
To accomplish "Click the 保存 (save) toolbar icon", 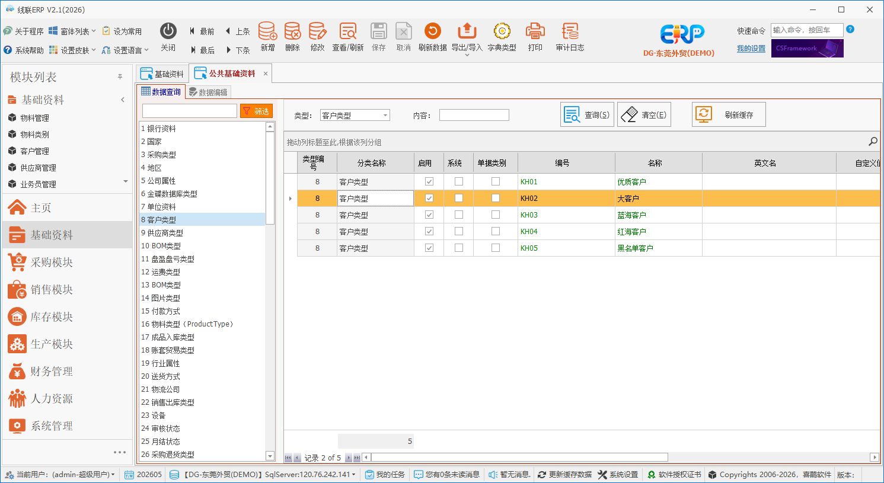I will coord(379,37).
